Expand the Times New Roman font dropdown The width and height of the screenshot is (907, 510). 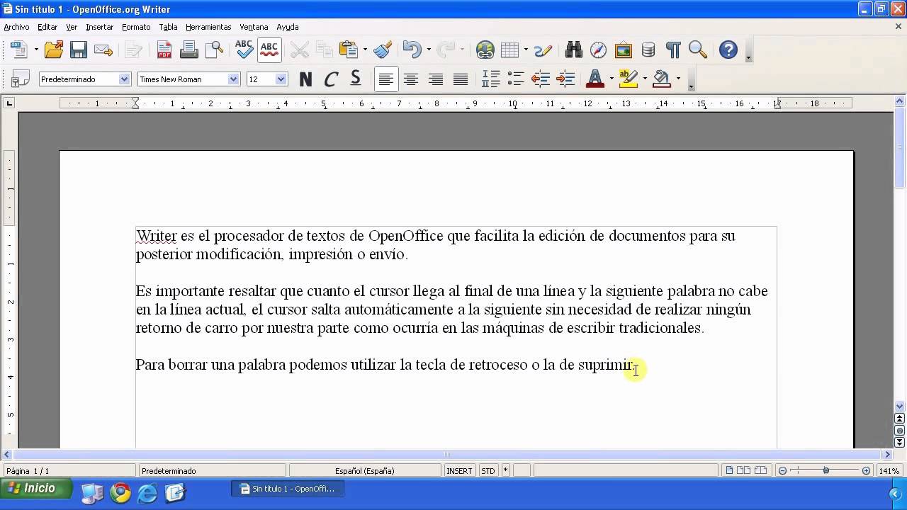233,79
